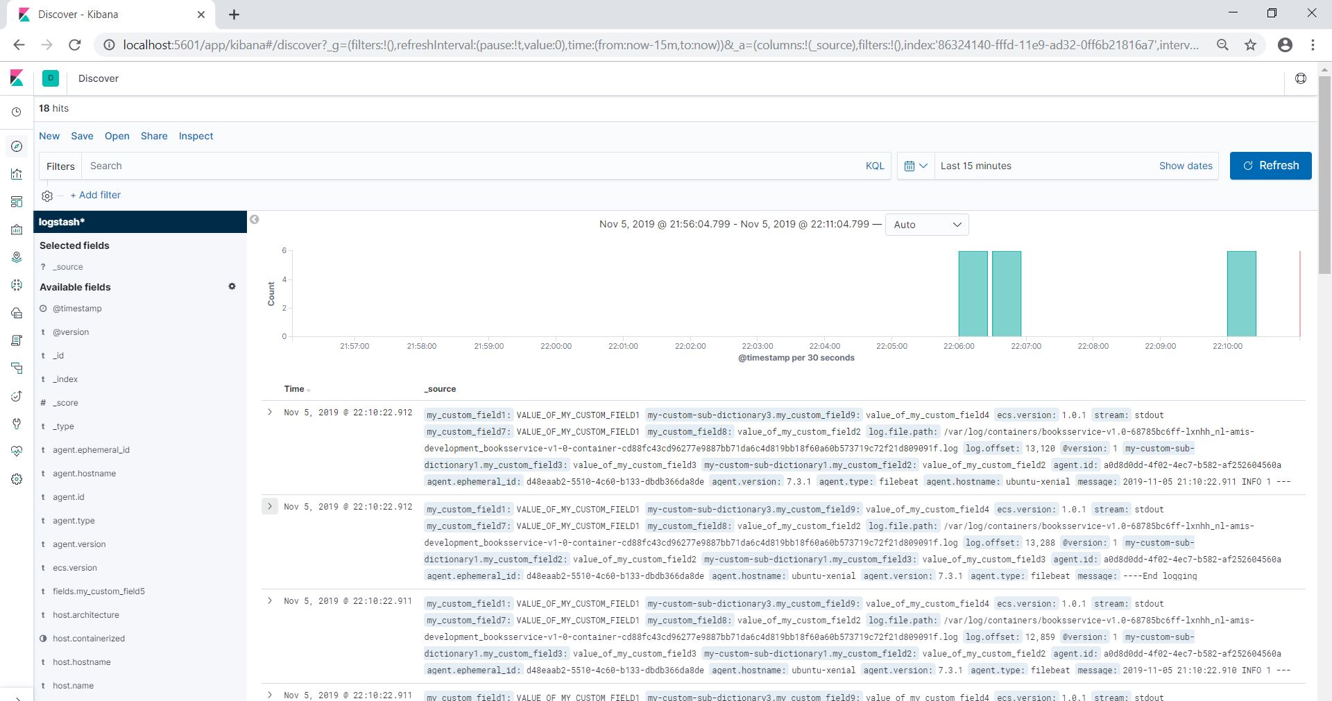Viewport: 1332px width, 701px height.
Task: Open the filter options gear icon
Action: pos(47,196)
